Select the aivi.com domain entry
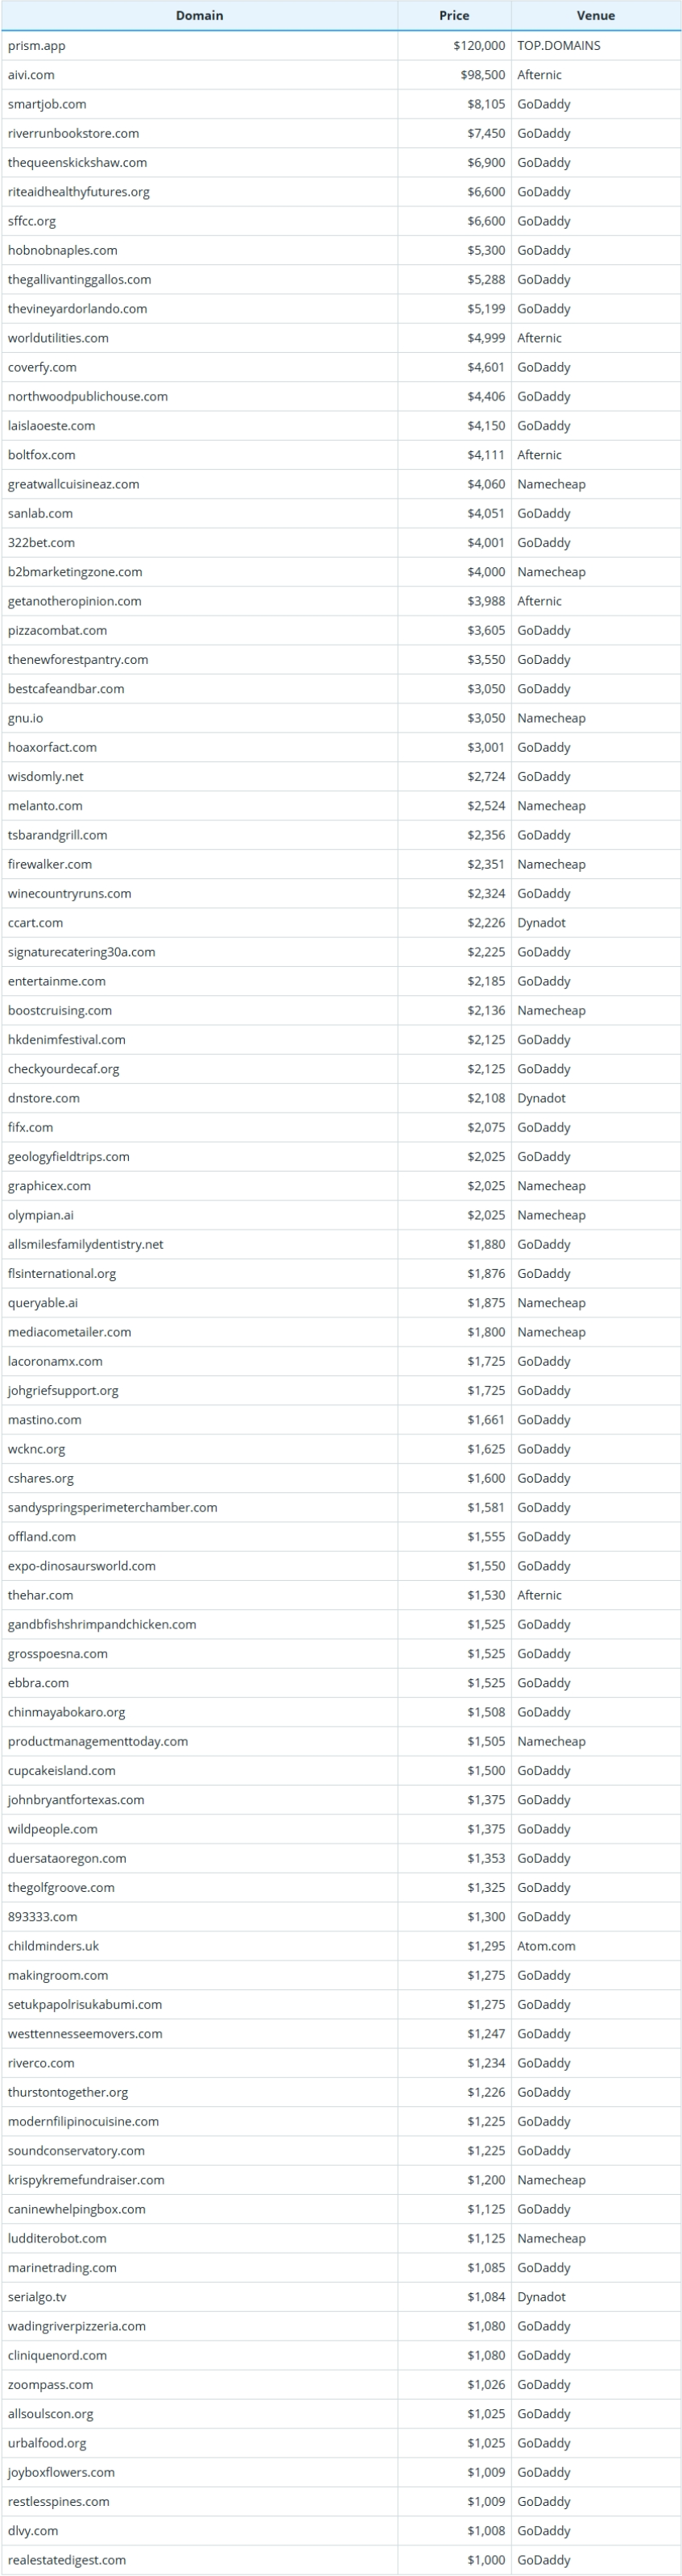 [x=31, y=75]
